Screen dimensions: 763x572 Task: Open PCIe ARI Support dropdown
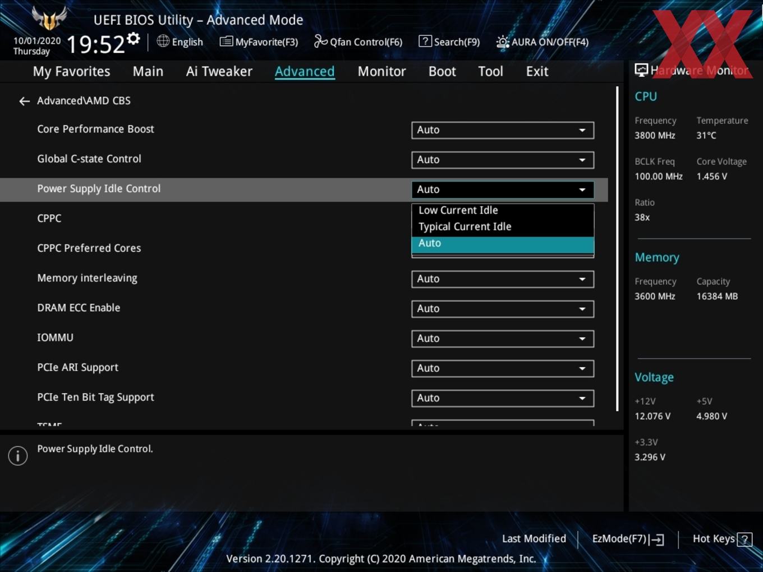click(503, 368)
